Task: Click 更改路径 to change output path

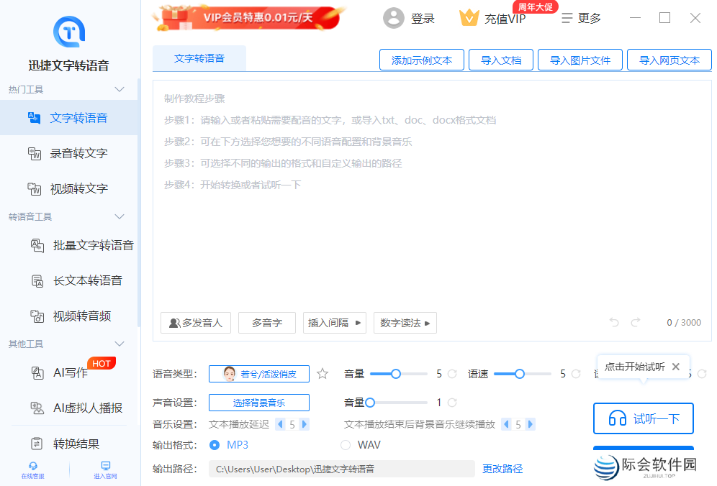Action: (502, 468)
